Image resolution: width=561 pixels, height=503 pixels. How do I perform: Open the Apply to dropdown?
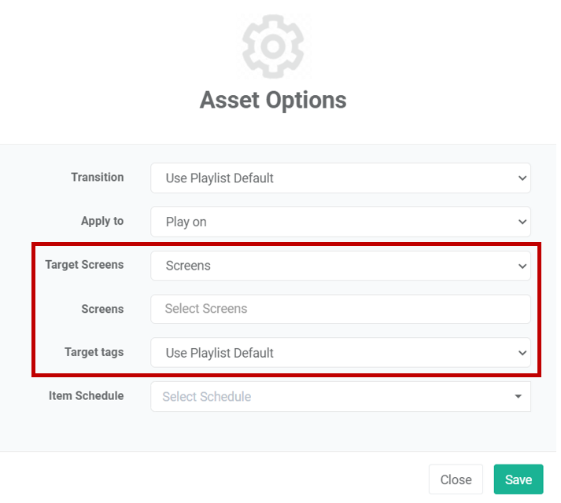point(340,222)
